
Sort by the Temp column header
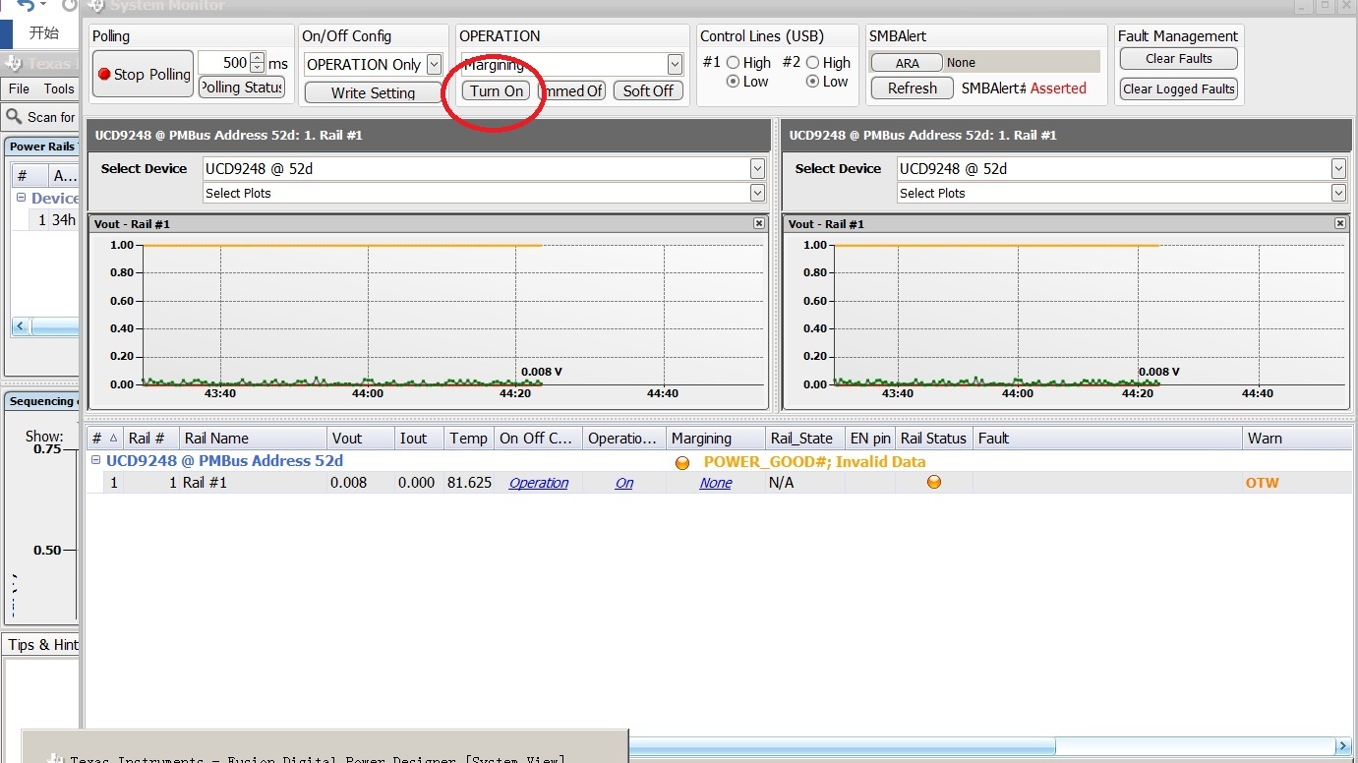point(468,439)
